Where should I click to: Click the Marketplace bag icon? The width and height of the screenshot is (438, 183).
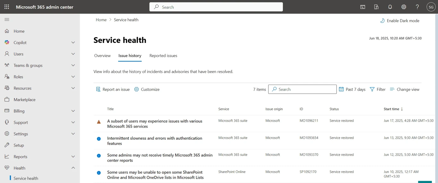7,99
